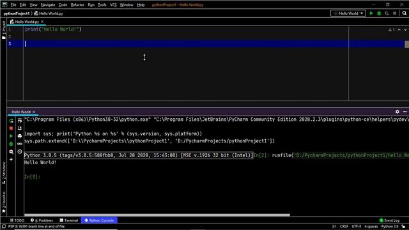Attach debugger to the console
This screenshot has width=409, height=230.
point(11,144)
